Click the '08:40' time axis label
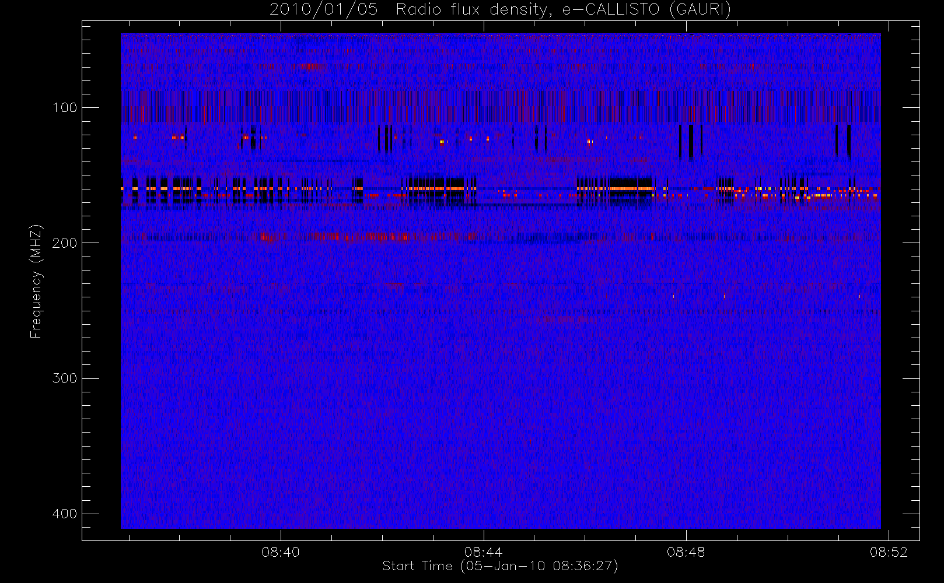The image size is (944, 583). coord(281,552)
